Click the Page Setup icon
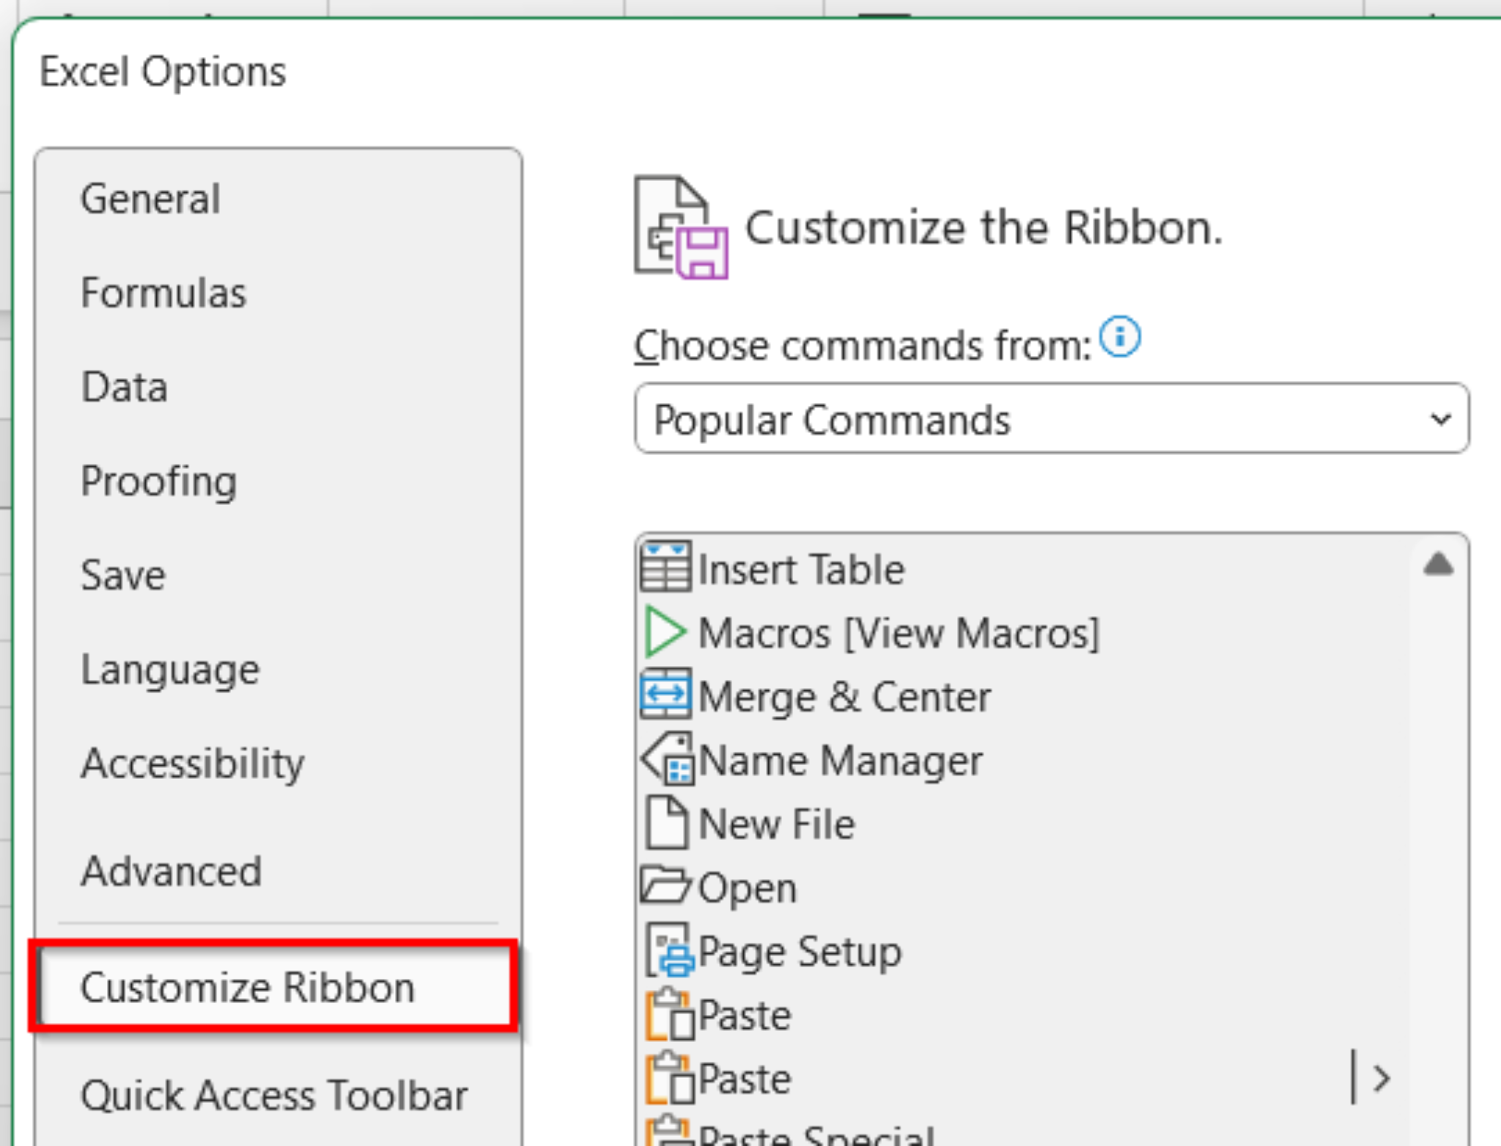 (668, 950)
